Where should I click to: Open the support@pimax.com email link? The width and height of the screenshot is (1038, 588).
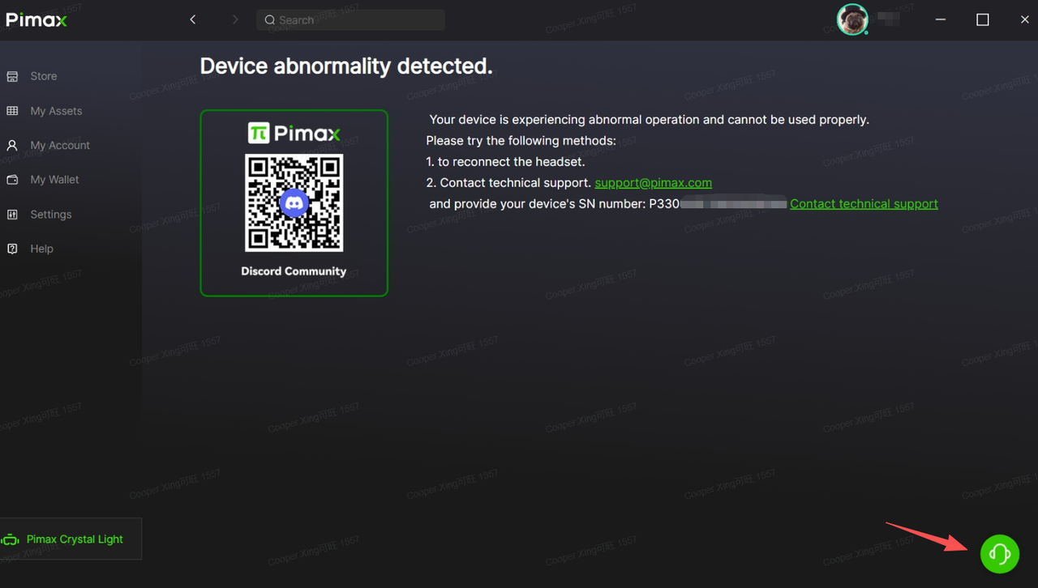tap(653, 183)
